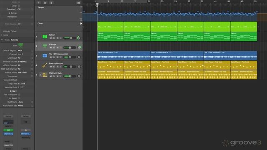Click the Kalimba track icon in track list
The width and height of the screenshot is (267, 150).
(x=45, y=46)
